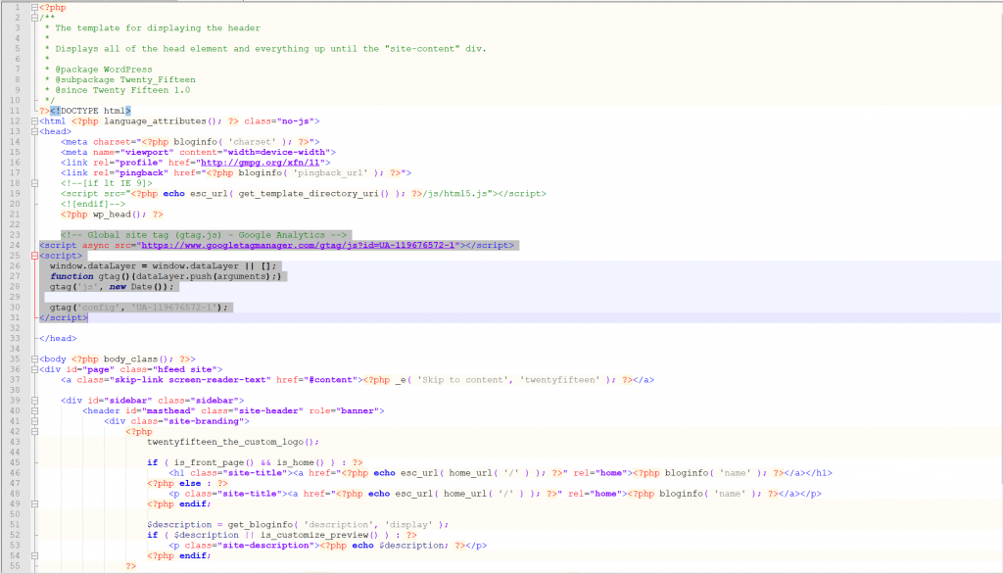Collapse the site-branding div fold marker
This screenshot has width=1003, height=574.
tap(35, 421)
